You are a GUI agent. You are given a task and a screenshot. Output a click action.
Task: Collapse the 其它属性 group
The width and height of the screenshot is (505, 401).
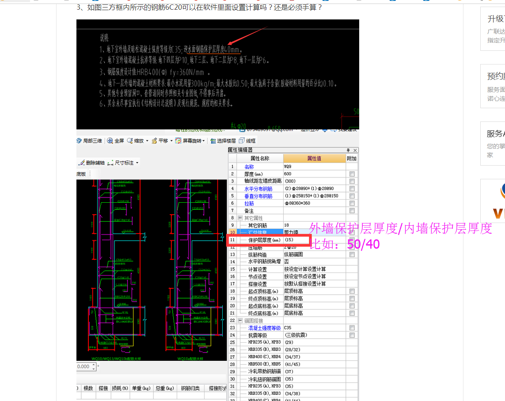(x=240, y=218)
